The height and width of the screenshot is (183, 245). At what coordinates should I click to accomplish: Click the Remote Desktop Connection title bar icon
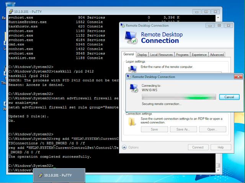coord(122,26)
